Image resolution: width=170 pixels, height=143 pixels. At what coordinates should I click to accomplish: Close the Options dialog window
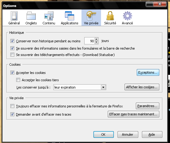click(x=160, y=4)
